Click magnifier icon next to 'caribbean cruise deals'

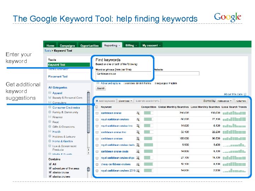point(138,151)
